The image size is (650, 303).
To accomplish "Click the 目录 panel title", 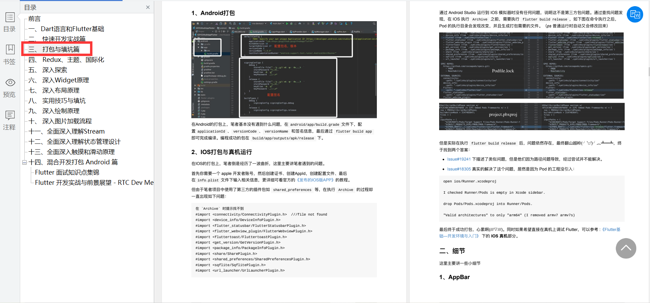I will (x=30, y=8).
